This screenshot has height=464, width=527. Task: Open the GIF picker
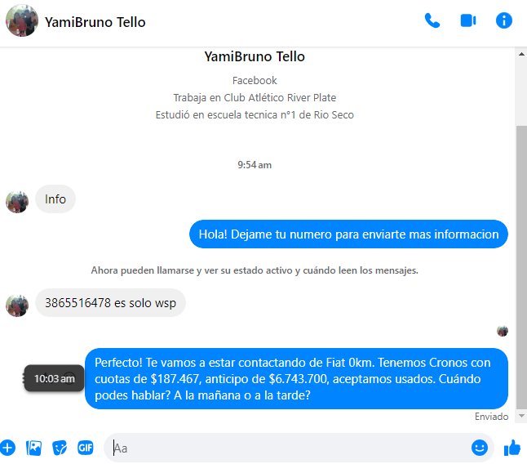(x=86, y=448)
